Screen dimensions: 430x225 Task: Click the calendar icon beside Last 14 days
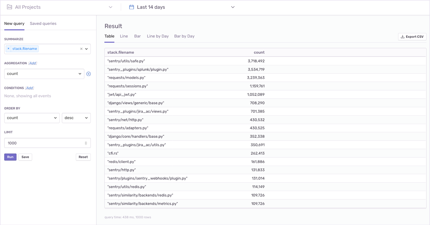coord(131,7)
